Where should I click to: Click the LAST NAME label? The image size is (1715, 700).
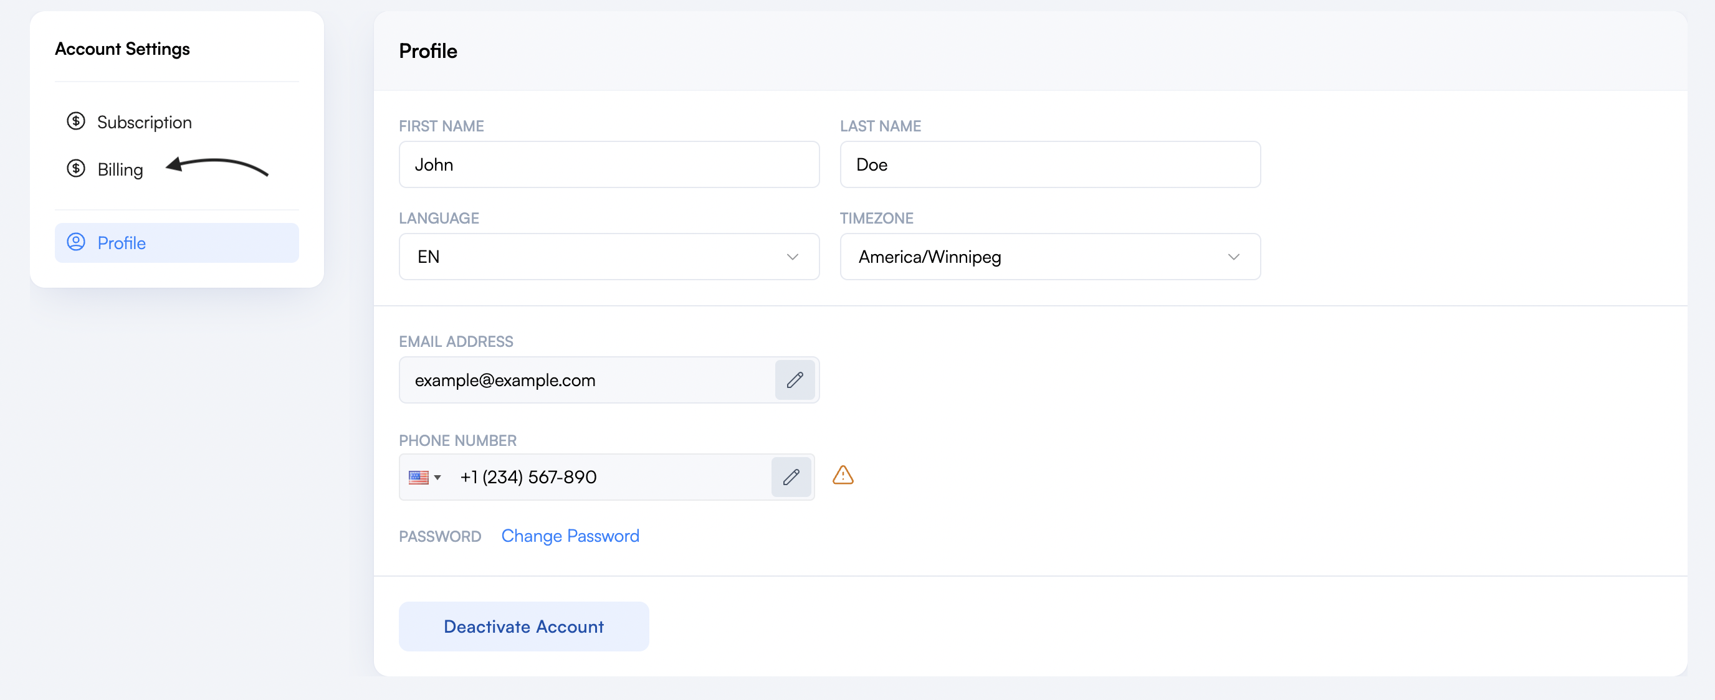click(880, 126)
